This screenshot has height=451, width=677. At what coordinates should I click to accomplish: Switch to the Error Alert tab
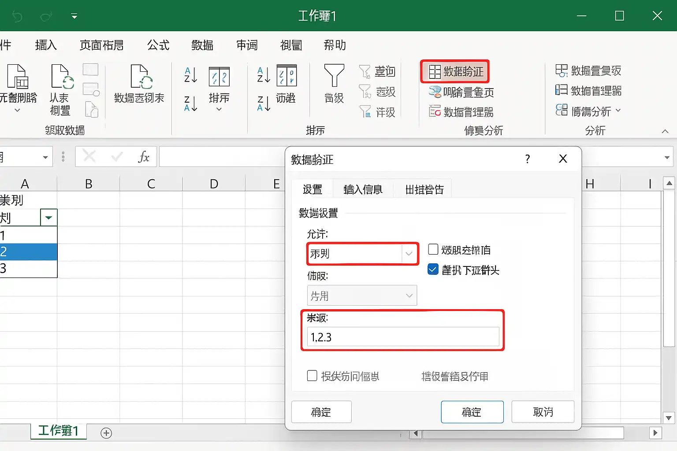click(424, 190)
